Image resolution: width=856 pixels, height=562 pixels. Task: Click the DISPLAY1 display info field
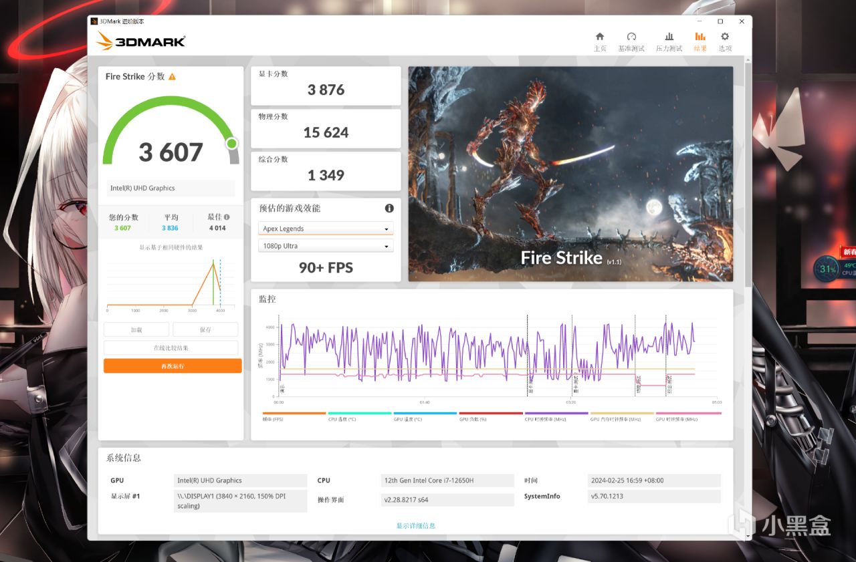point(240,501)
